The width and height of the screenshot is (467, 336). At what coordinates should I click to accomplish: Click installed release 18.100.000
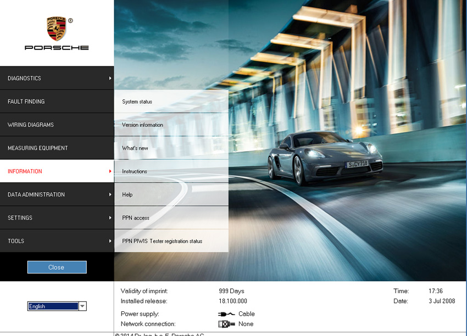click(233, 301)
